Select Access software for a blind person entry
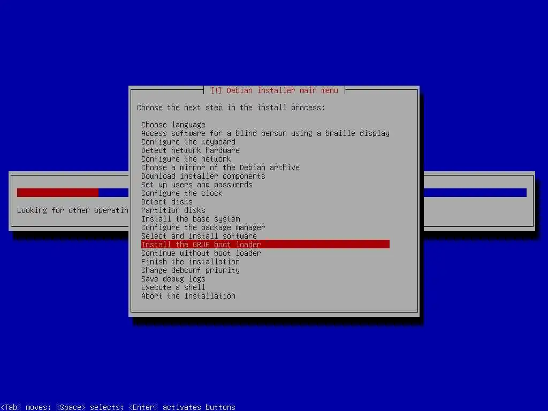548x411 pixels. [265, 133]
